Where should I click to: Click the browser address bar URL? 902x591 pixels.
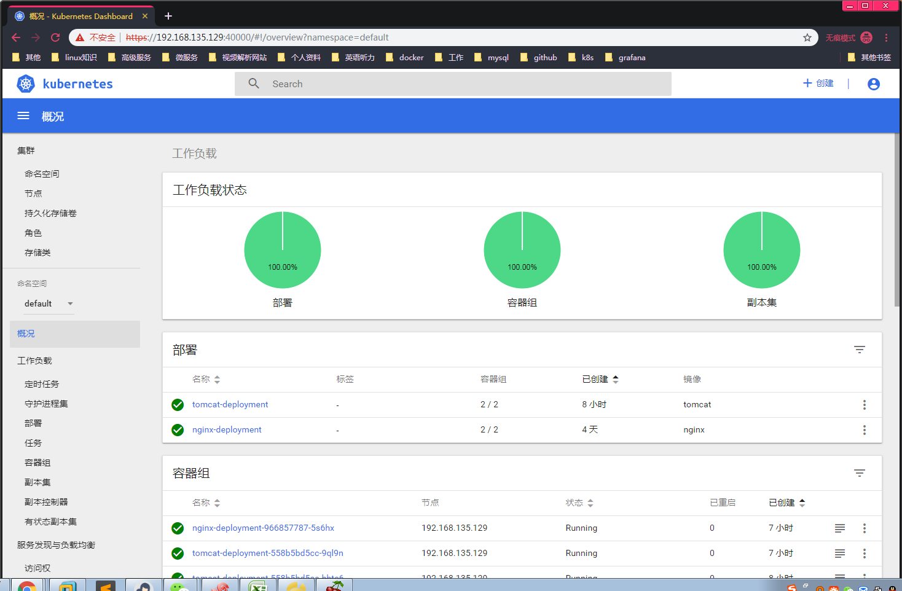pyautogui.click(x=257, y=37)
